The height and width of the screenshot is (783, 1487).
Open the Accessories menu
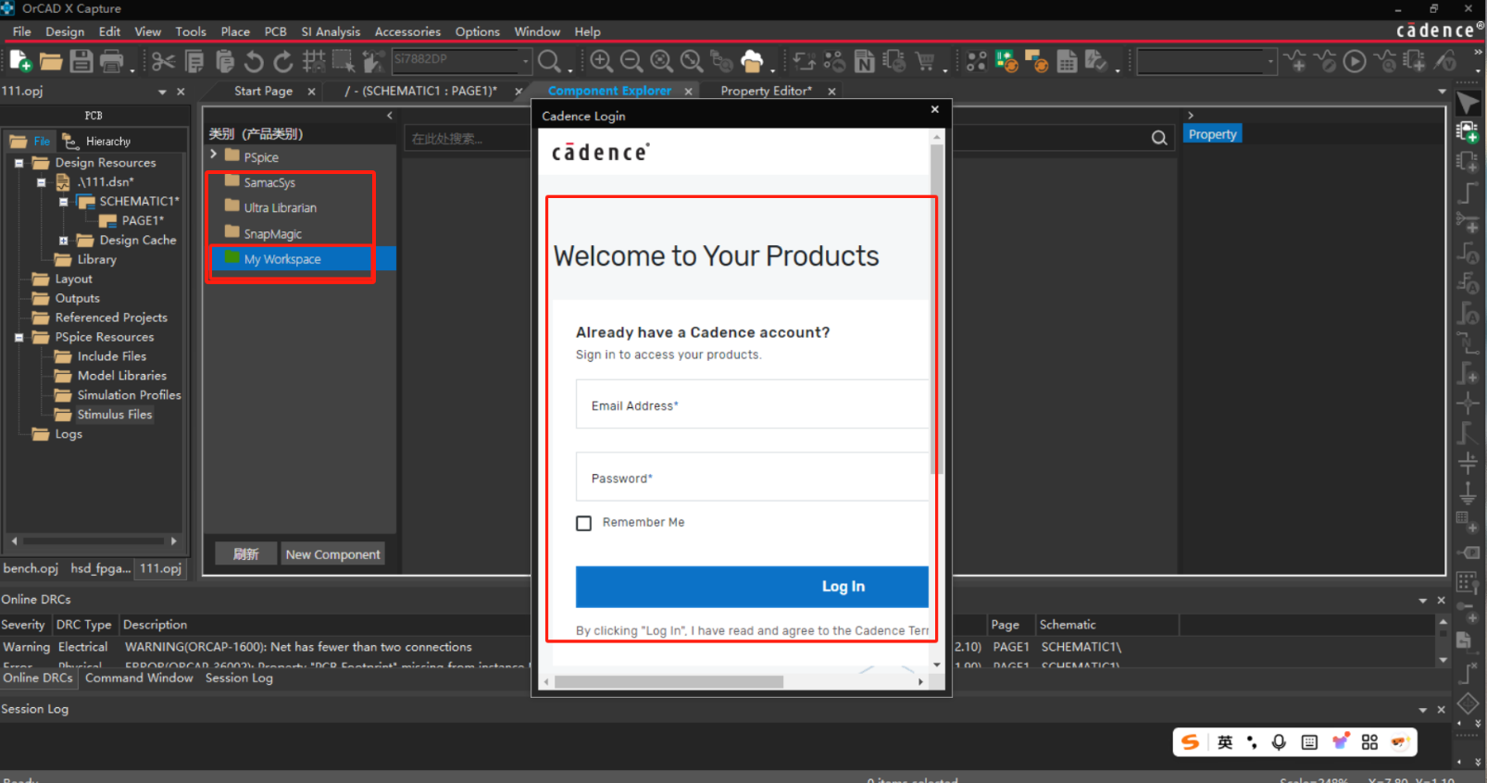[407, 31]
